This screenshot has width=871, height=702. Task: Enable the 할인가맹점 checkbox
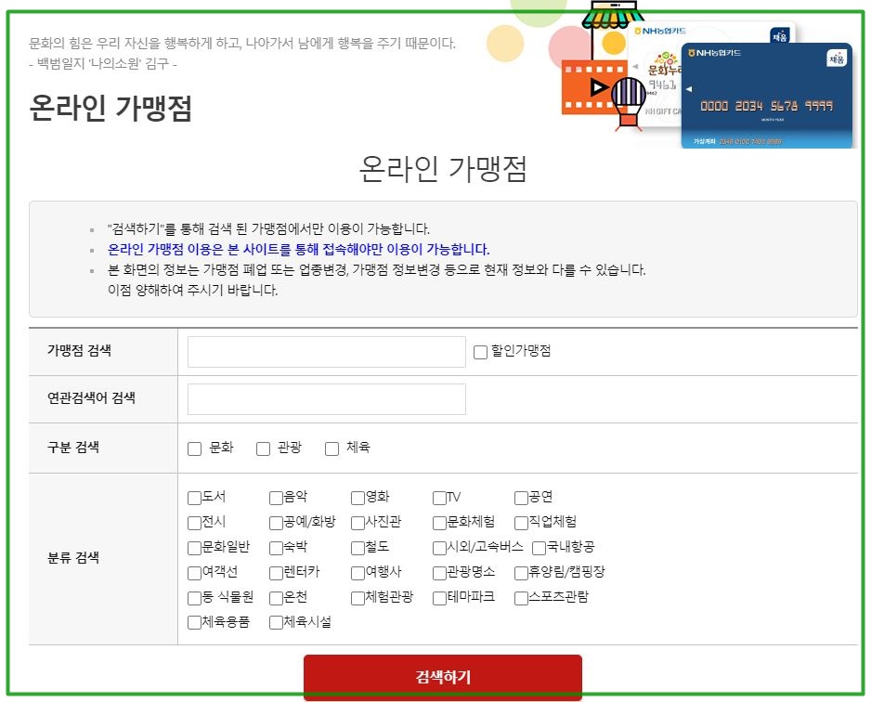[479, 351]
